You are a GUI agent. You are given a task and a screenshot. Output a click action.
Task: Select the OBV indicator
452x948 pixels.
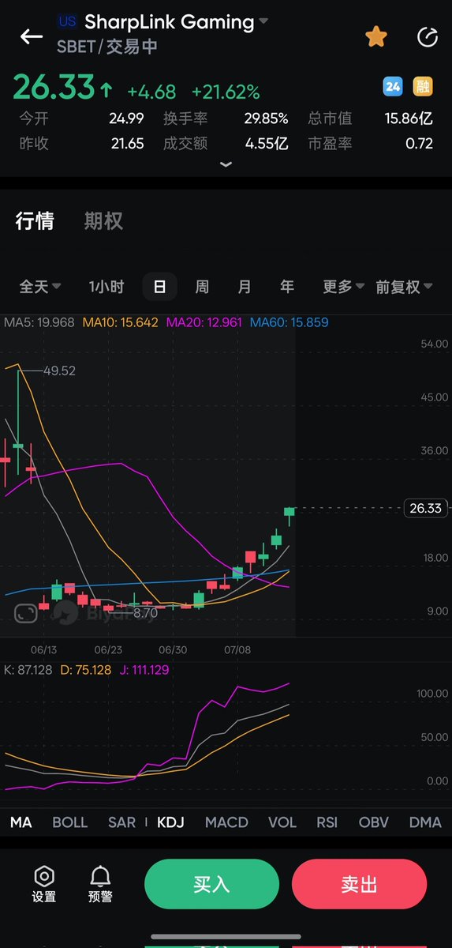(374, 822)
